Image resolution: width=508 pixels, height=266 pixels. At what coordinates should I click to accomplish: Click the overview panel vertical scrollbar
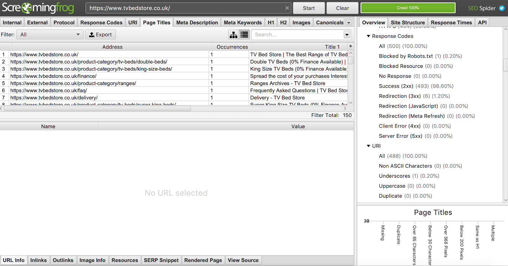pos(505,65)
